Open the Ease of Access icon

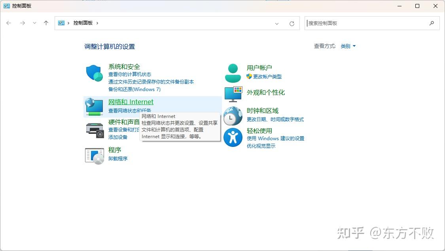[x=233, y=137]
